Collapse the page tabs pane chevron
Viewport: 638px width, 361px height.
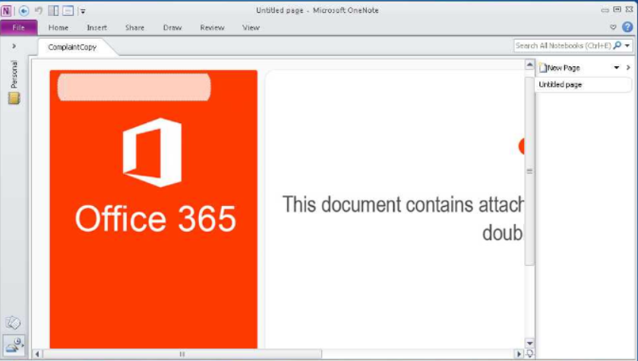628,68
